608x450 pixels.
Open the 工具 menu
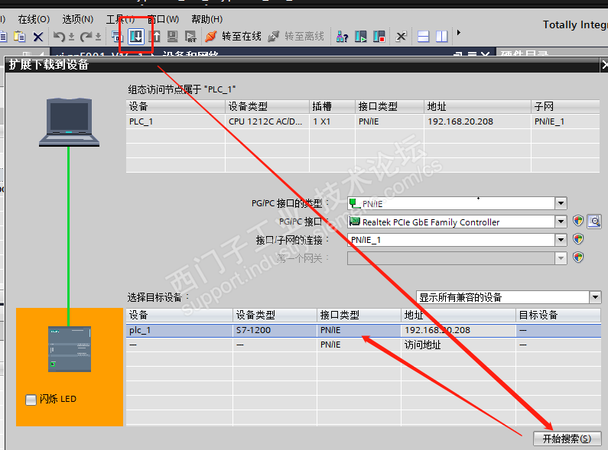coord(121,19)
